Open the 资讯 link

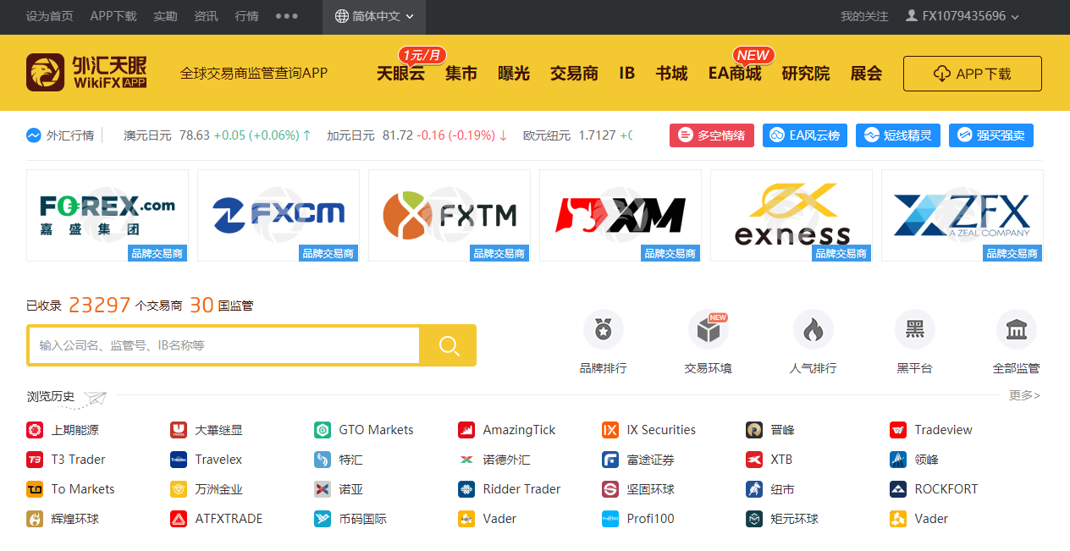click(x=206, y=16)
